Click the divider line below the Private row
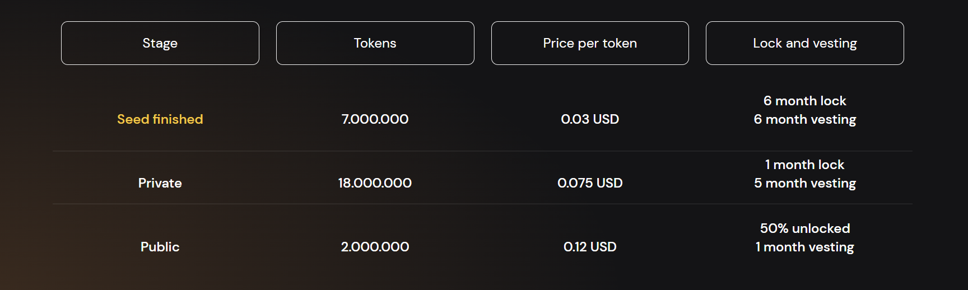The image size is (968, 290). coord(482,204)
